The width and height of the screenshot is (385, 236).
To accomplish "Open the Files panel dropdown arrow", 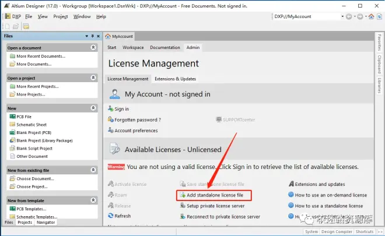I will 87,36.
